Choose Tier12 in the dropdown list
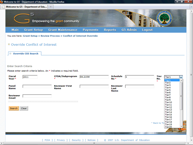Viewport: 193px width, 145px height. pyautogui.click(x=169, y=107)
